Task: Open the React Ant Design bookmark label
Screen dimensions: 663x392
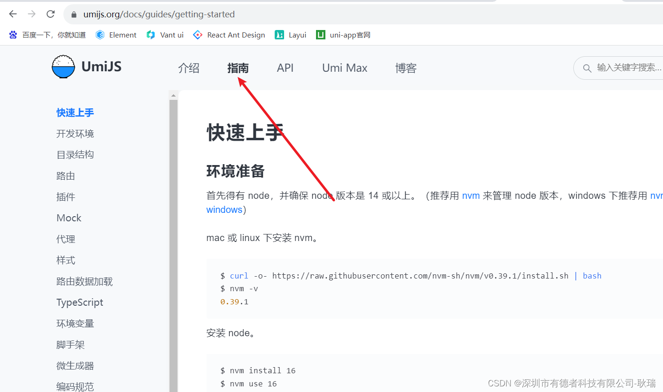Action: coord(236,35)
